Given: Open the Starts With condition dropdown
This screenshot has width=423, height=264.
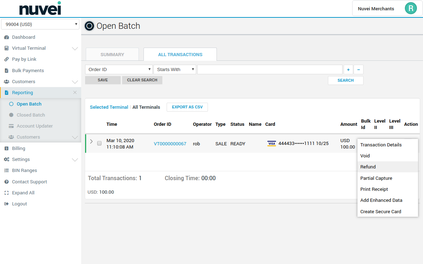Looking at the screenshot, I should [x=175, y=69].
